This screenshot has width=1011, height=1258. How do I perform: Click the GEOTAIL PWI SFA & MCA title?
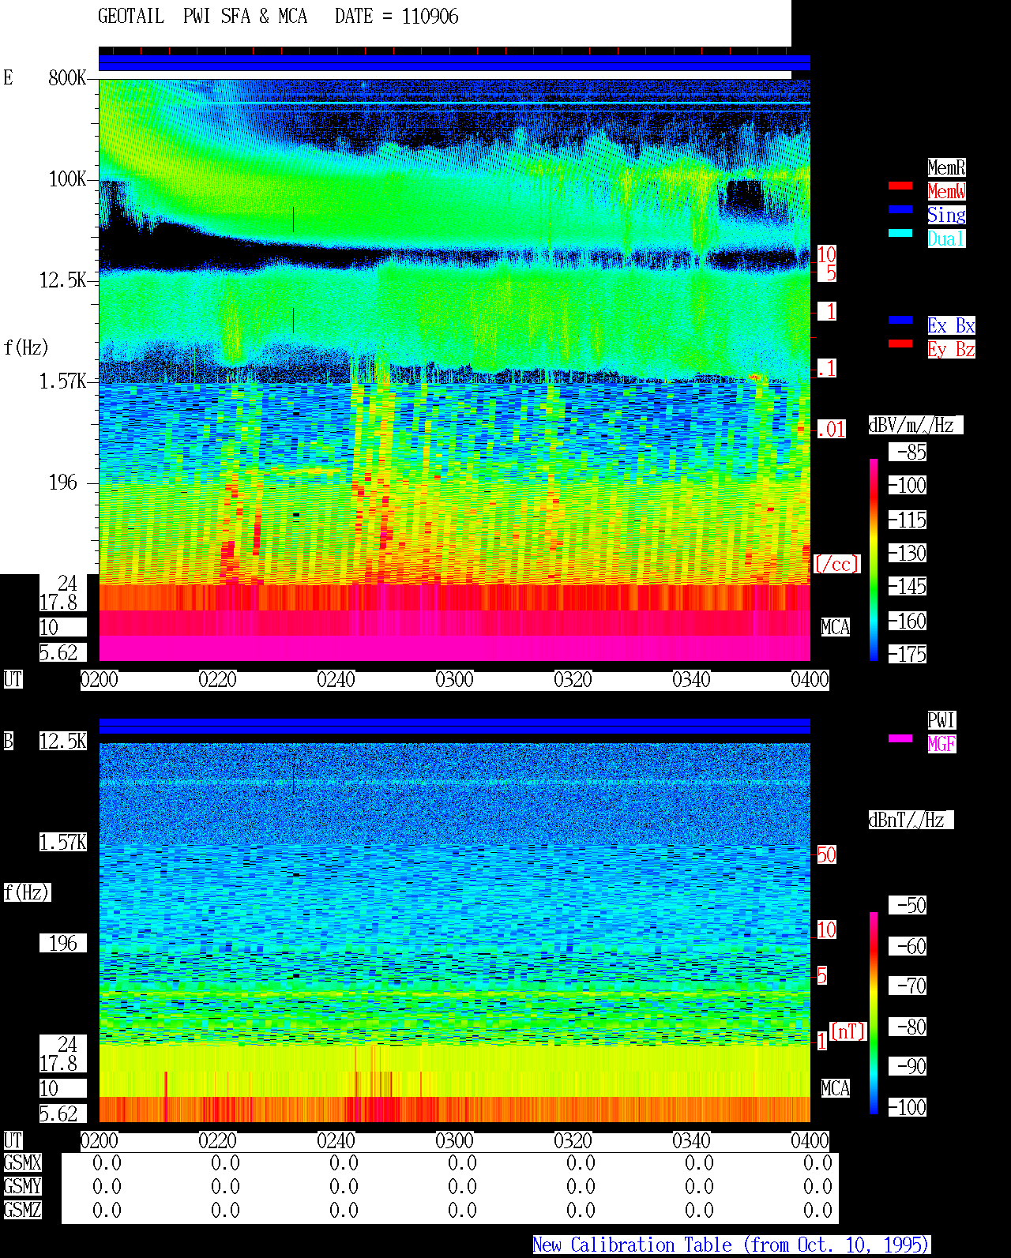click(x=202, y=17)
